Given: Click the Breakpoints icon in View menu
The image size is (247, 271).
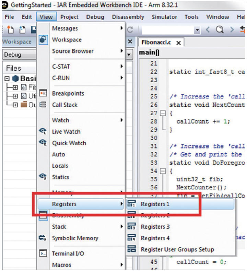Looking at the screenshot, I should (43, 93).
